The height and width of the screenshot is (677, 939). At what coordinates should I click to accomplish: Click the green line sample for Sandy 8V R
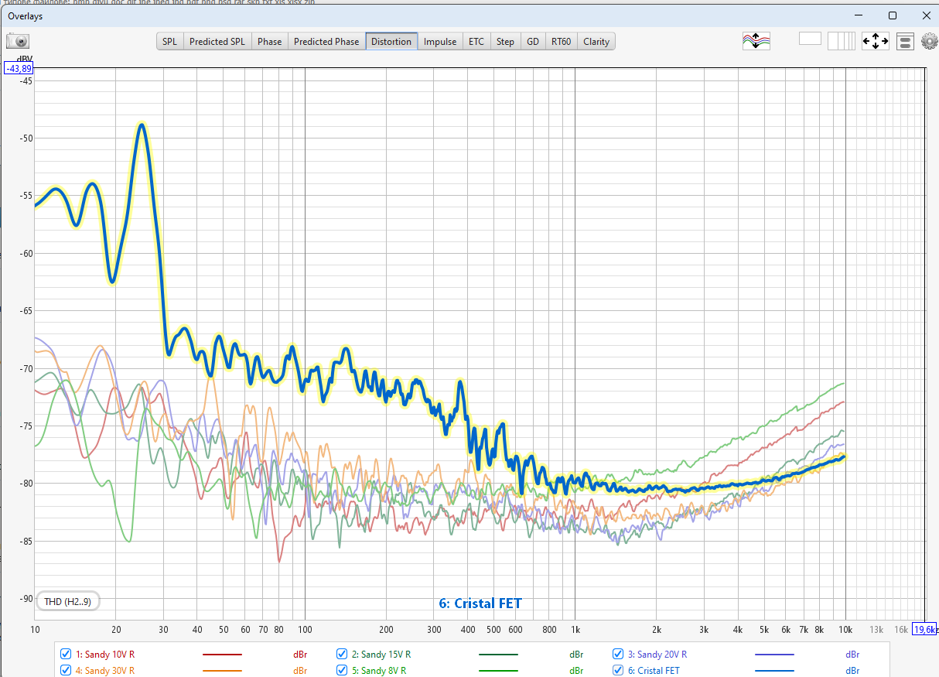[x=498, y=671]
